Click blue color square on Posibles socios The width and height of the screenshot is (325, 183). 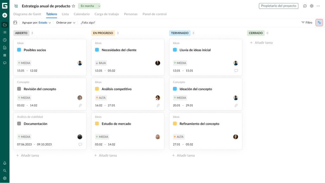(19, 50)
